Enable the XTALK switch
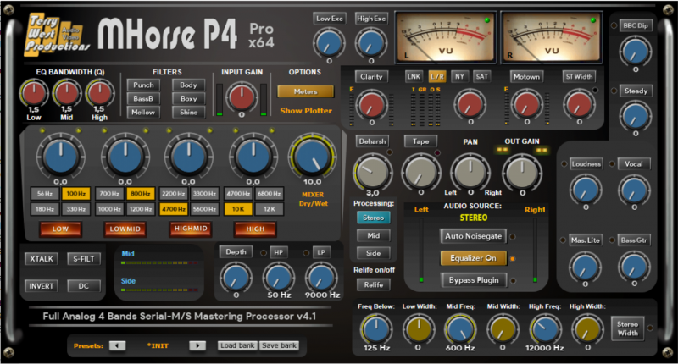The height and width of the screenshot is (364, 678). point(41,259)
